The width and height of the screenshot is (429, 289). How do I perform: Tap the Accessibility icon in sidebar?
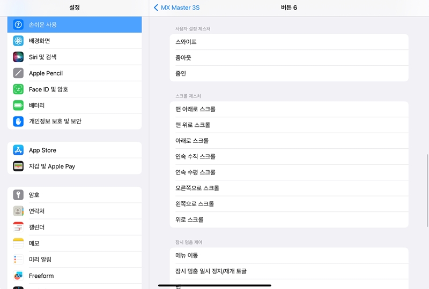[x=18, y=25]
